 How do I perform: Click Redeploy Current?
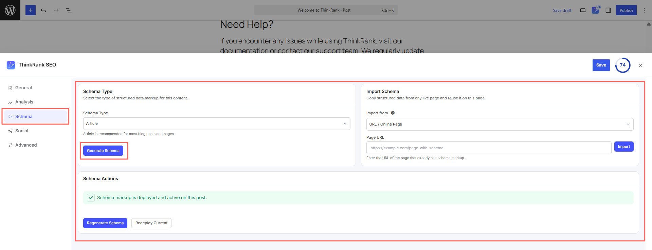point(151,223)
